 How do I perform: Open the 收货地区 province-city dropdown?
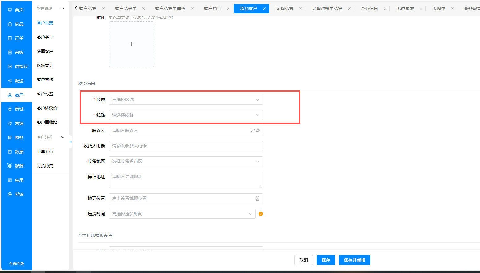point(186,161)
